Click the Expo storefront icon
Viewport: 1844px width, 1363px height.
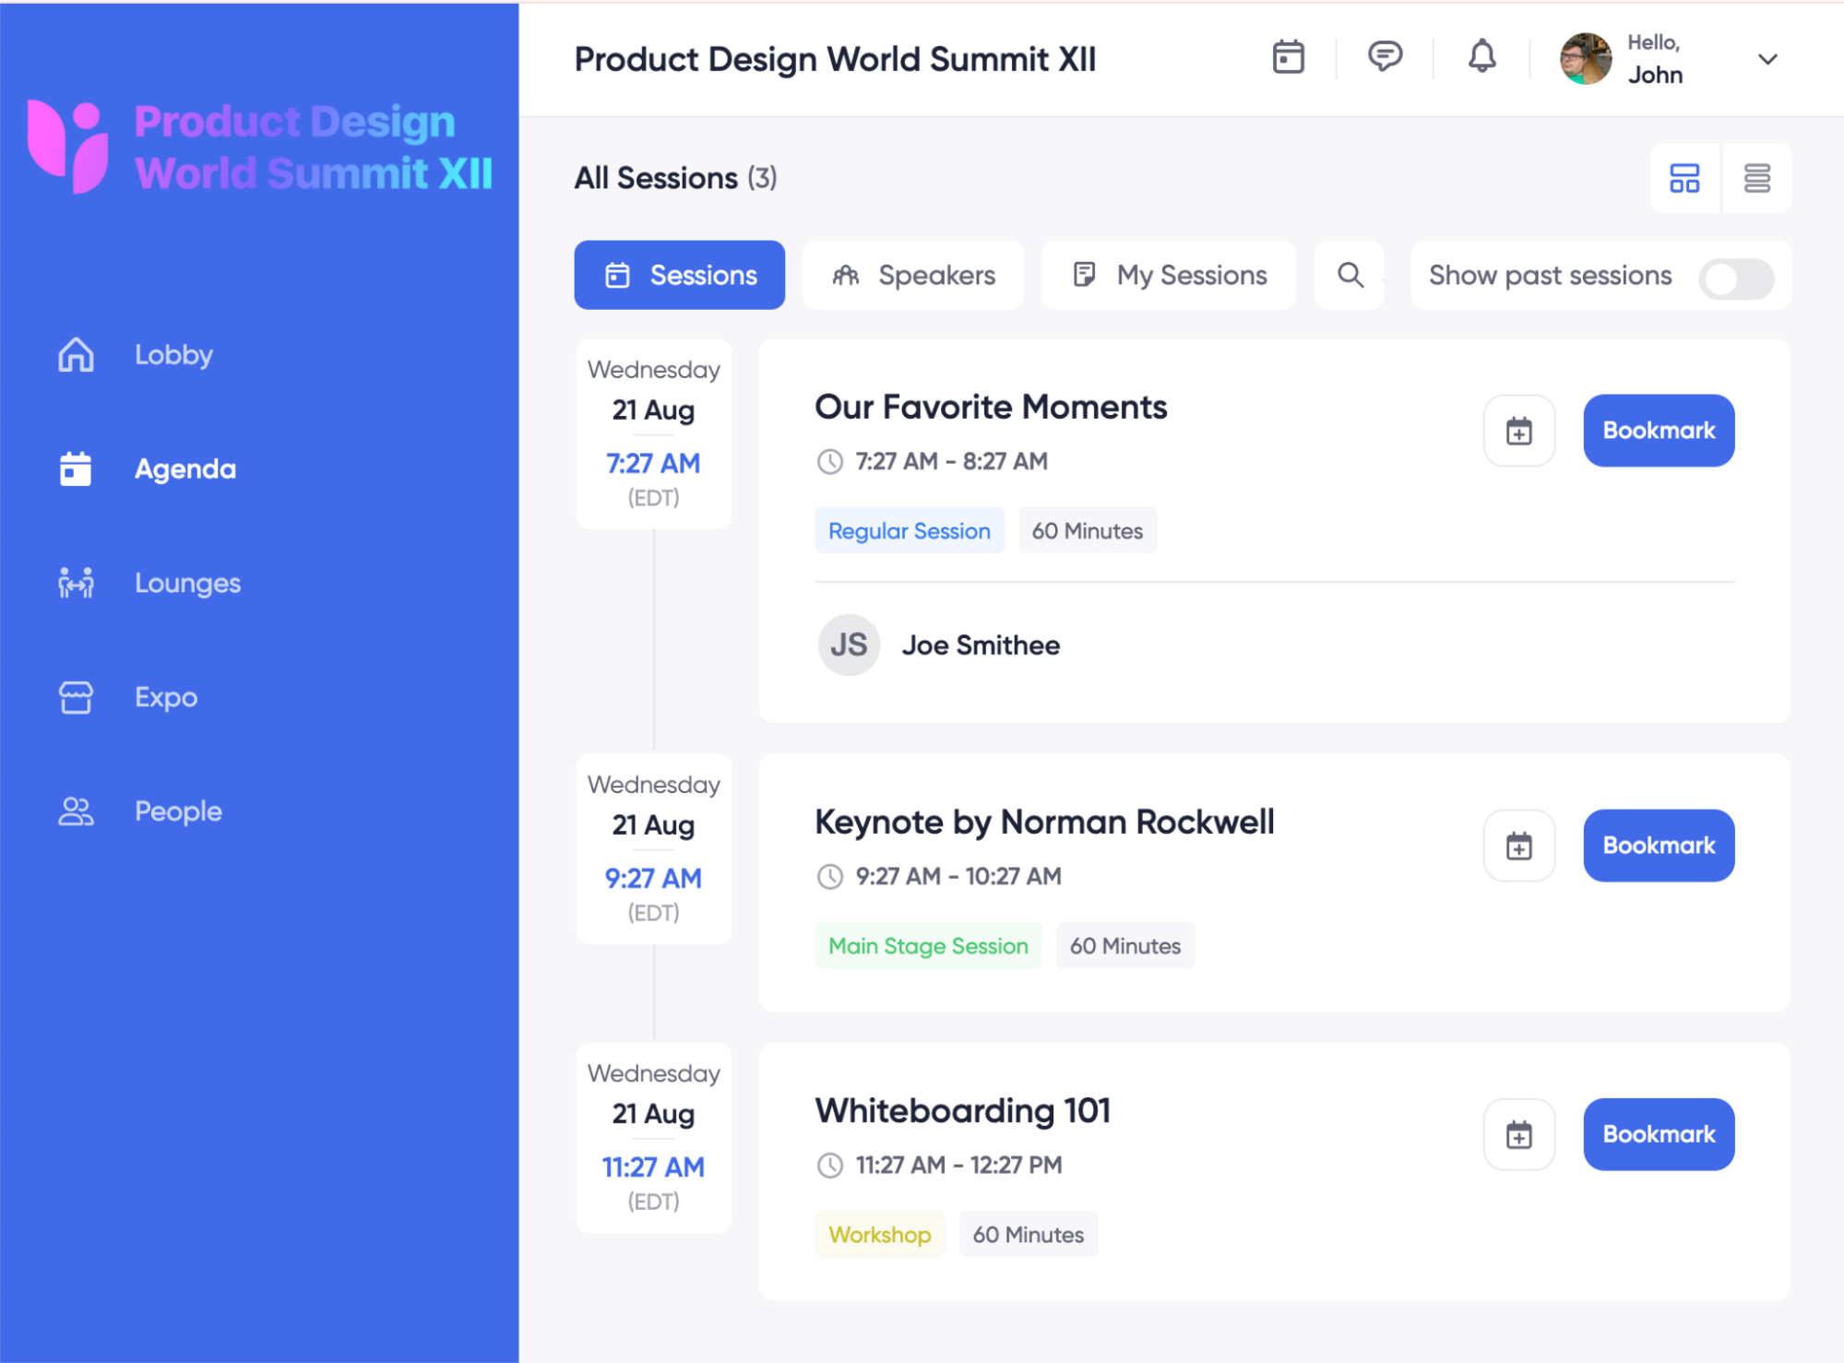(76, 697)
